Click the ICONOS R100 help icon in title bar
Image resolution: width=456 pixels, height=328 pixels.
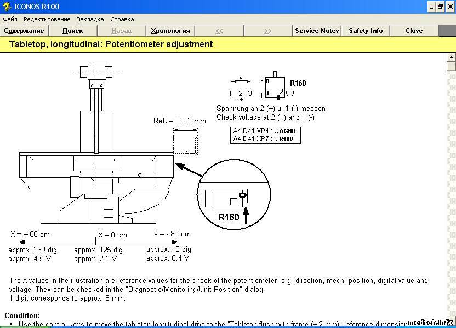point(6,7)
